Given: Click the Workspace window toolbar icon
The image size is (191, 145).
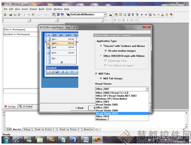Looking at the screenshot, I should point(54,15).
